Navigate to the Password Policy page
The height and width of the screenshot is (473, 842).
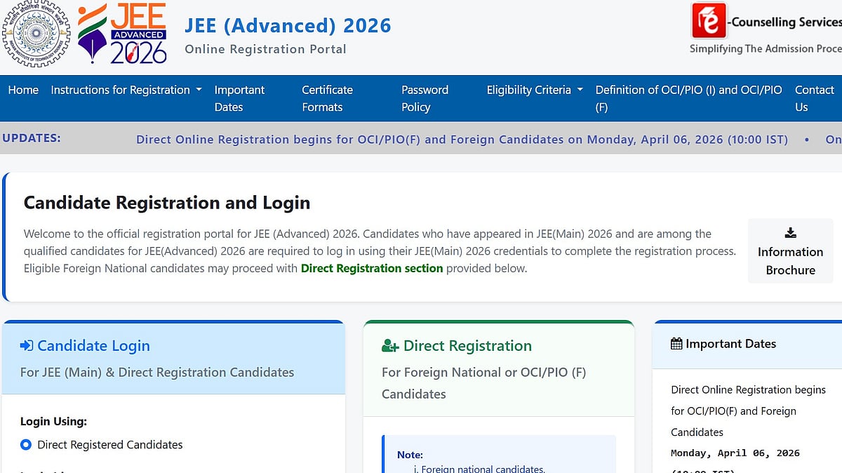point(425,98)
